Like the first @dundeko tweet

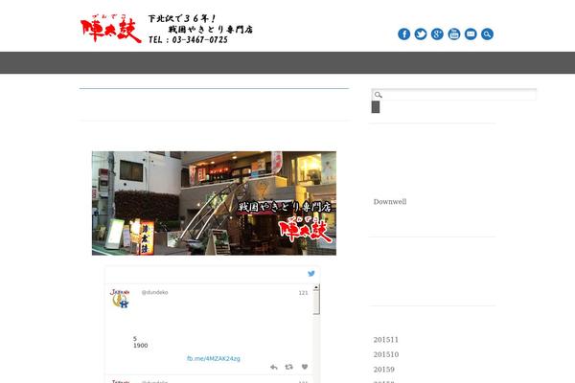305,367
